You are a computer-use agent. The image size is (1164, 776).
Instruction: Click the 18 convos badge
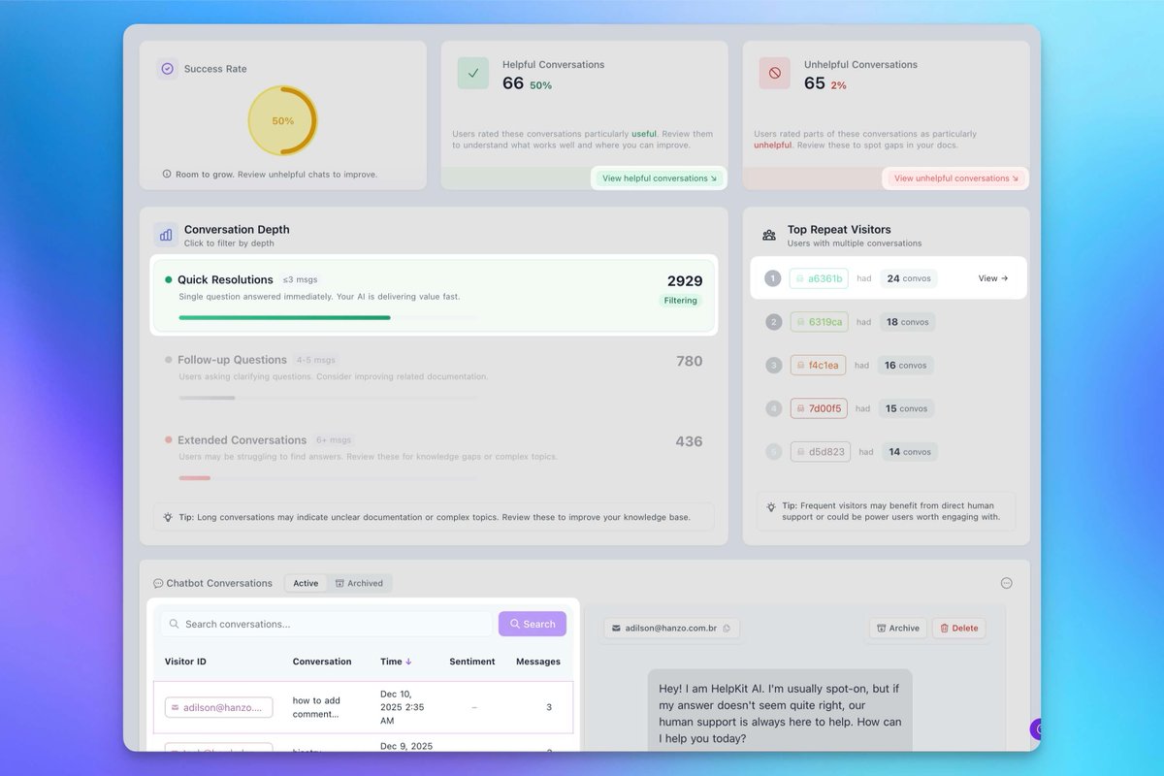coord(907,322)
